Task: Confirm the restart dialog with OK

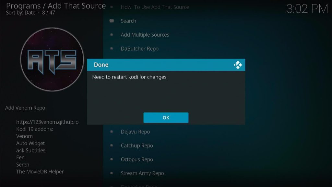Action: click(166, 118)
